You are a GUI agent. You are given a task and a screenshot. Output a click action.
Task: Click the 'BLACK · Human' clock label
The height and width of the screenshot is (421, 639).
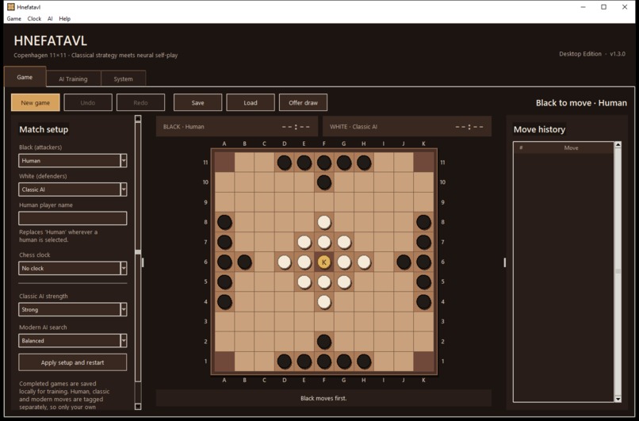click(x=184, y=127)
